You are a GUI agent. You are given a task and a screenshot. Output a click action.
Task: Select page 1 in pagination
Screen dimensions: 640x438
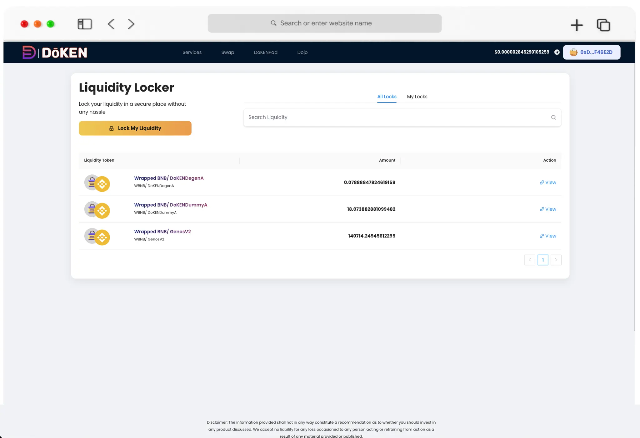[543, 260]
